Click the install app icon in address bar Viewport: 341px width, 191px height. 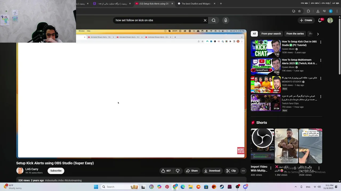pos(294,11)
